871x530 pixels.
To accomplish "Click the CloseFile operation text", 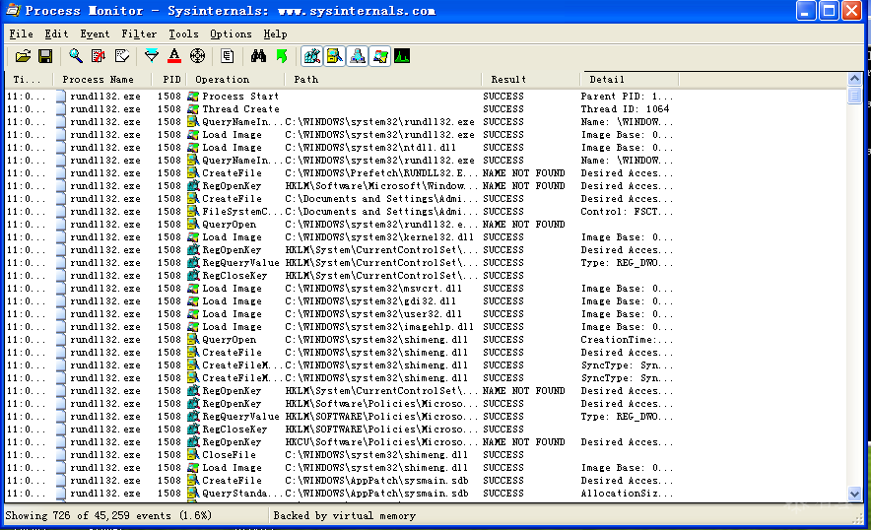I will point(229,455).
